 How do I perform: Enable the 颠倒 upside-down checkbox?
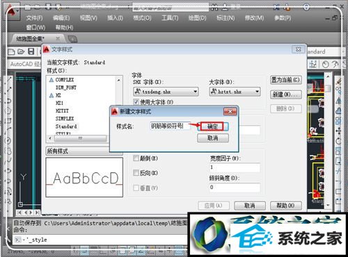pyautogui.click(x=136, y=158)
